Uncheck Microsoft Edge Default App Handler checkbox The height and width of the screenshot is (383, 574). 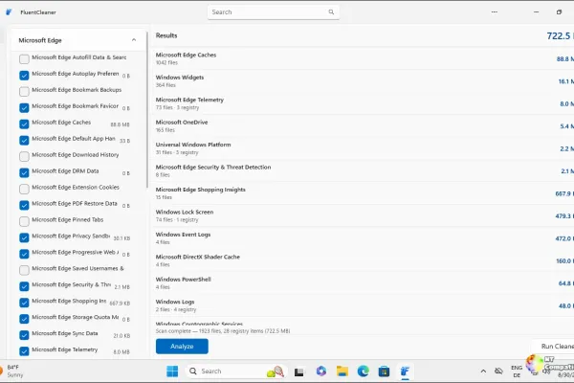[x=24, y=140]
